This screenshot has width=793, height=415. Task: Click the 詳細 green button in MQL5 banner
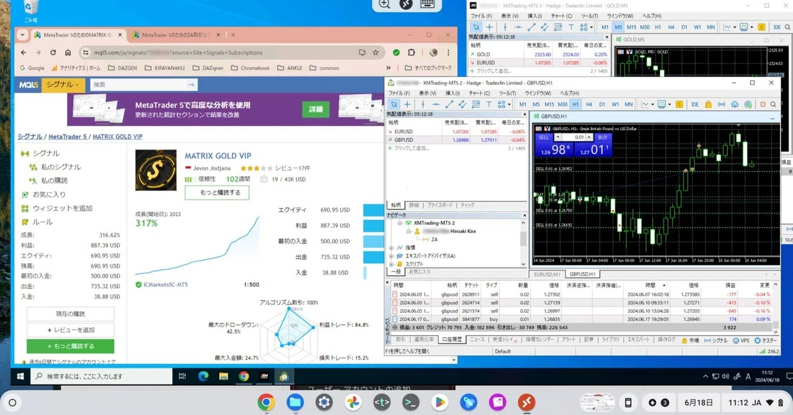(x=316, y=109)
